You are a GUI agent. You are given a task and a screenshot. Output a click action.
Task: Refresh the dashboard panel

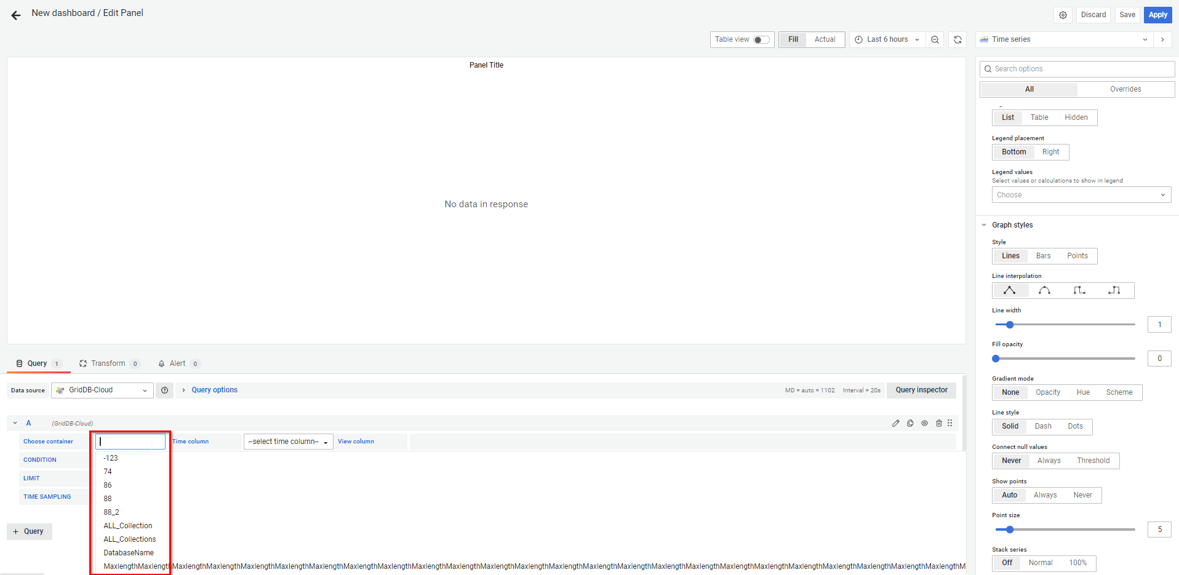(x=957, y=39)
